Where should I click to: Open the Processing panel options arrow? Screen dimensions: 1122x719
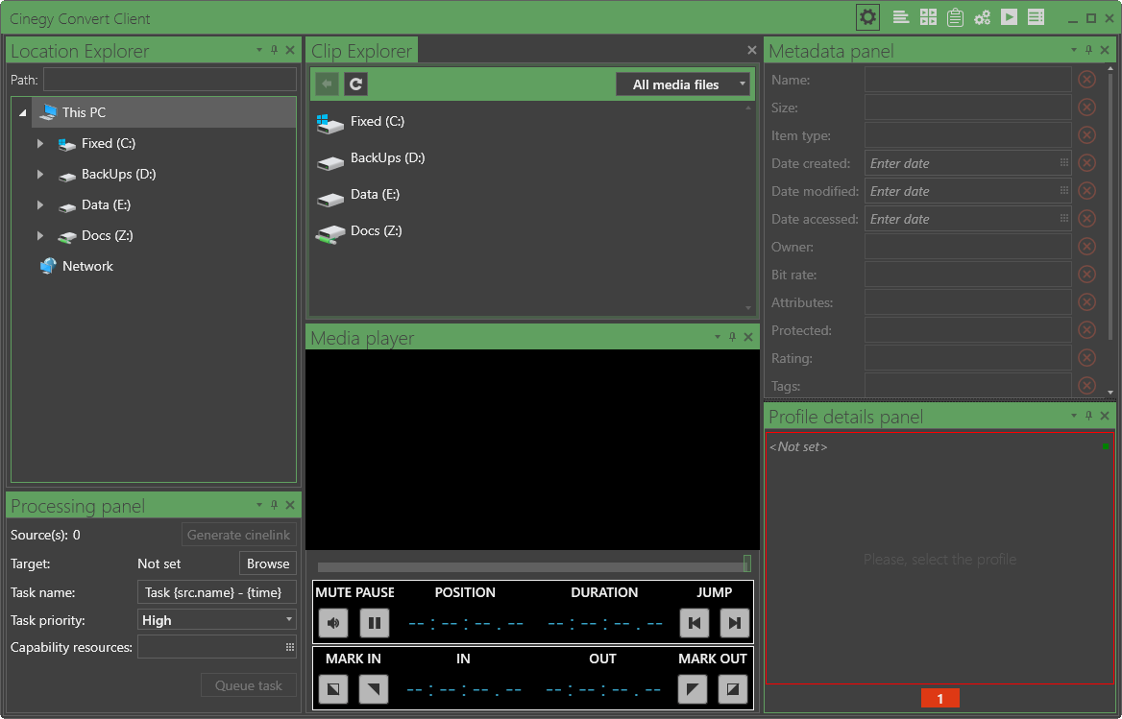point(259,505)
